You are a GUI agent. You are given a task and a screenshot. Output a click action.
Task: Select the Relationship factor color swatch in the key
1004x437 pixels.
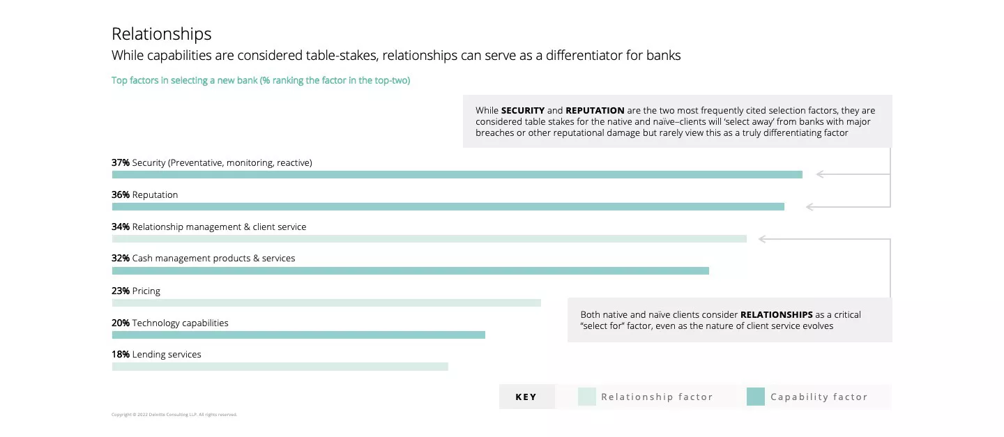[587, 397]
